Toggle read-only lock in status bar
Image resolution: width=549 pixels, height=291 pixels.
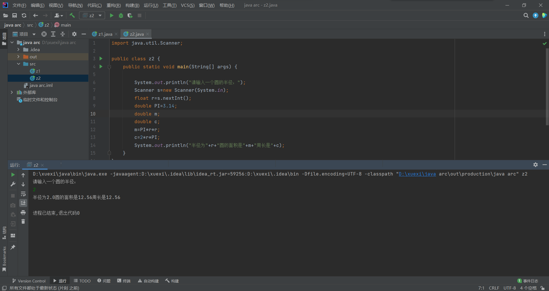(x=542, y=288)
